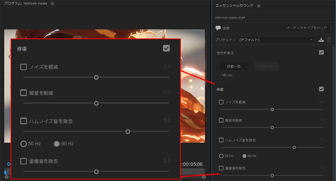Open the Program monitor panel menu icon
The width and height of the screenshot is (336, 181).
pyautogui.click(x=52, y=4)
